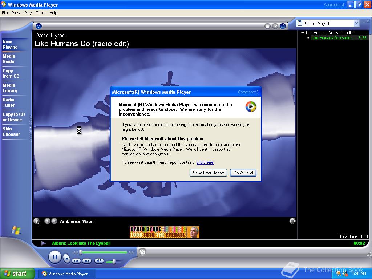Click the Windows logo in the sidebar

pyautogui.click(x=16, y=230)
